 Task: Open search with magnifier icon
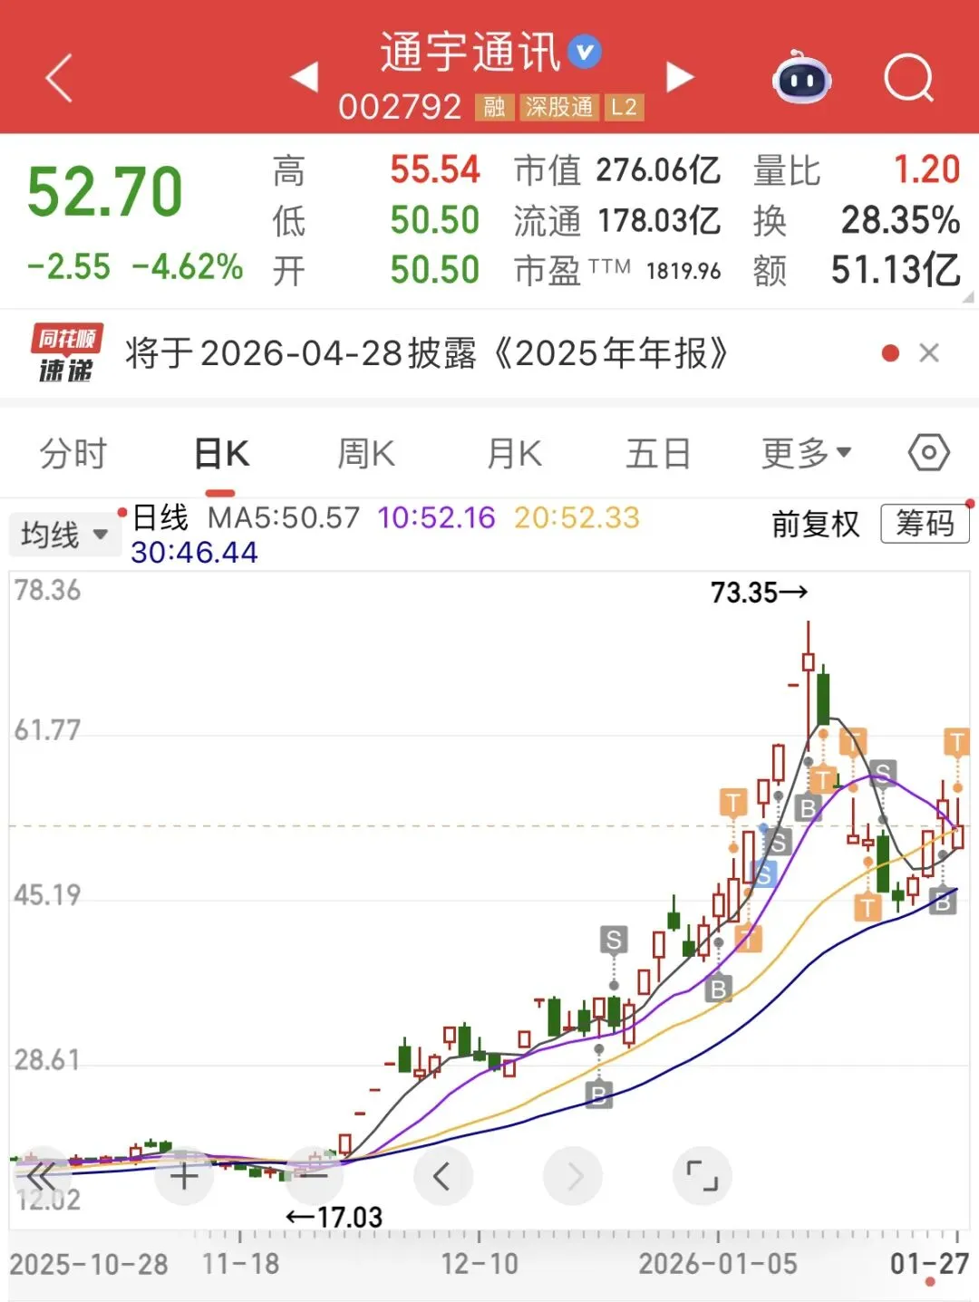[x=908, y=79]
